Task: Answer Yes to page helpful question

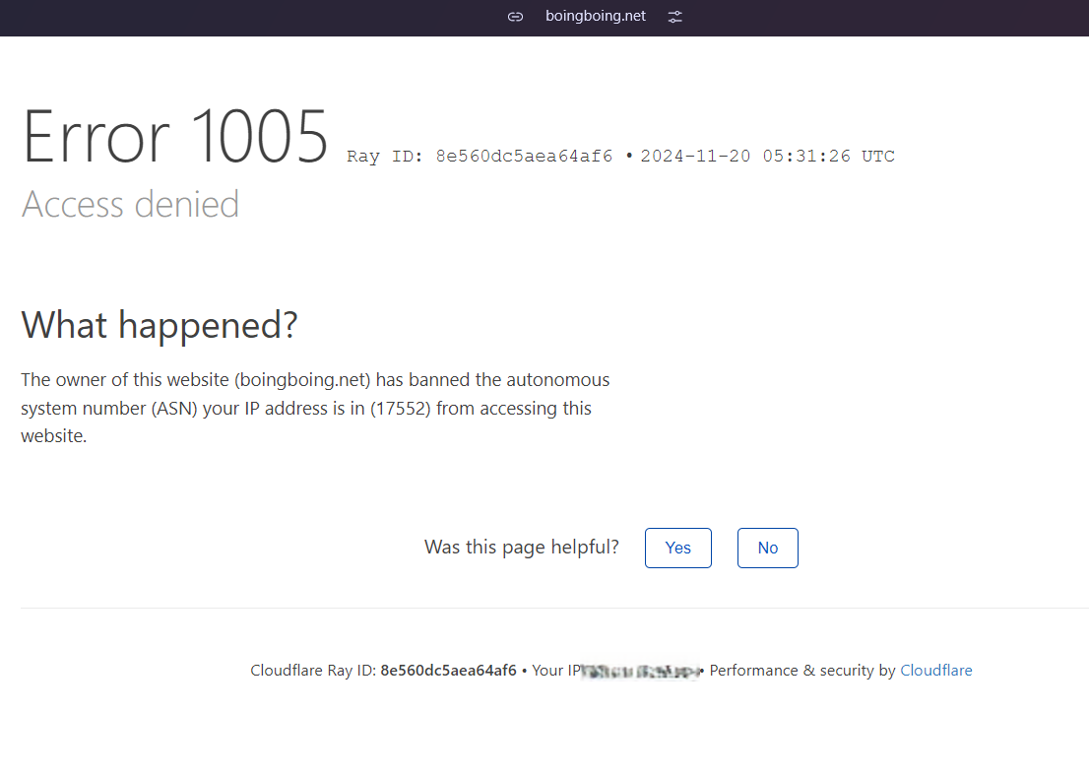Action: point(677,548)
